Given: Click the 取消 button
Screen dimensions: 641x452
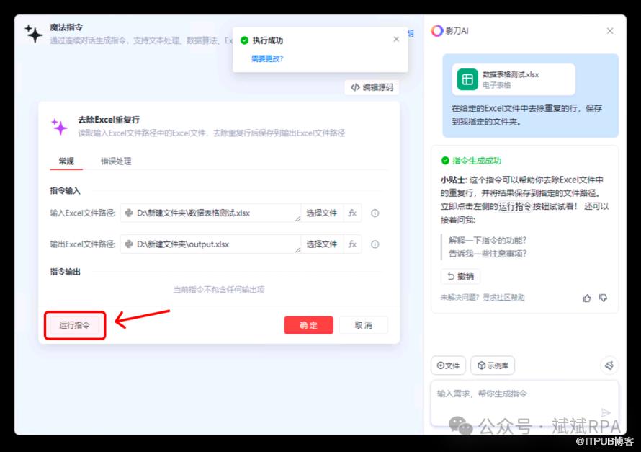Looking at the screenshot, I should click(x=363, y=325).
